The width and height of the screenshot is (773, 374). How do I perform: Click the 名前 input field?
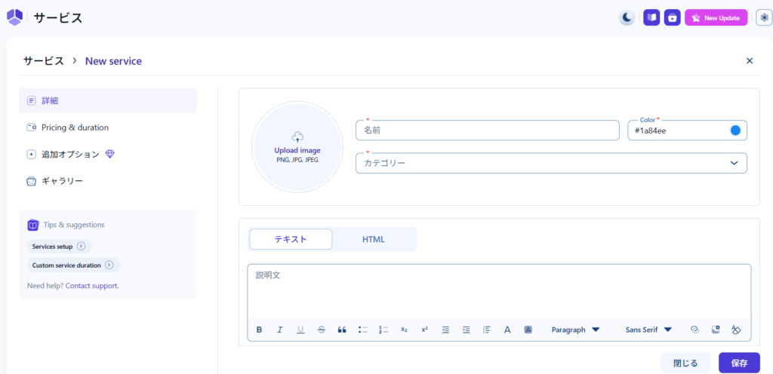pyautogui.click(x=487, y=130)
